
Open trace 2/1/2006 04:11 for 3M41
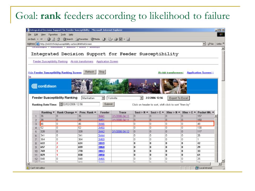(121, 116)
